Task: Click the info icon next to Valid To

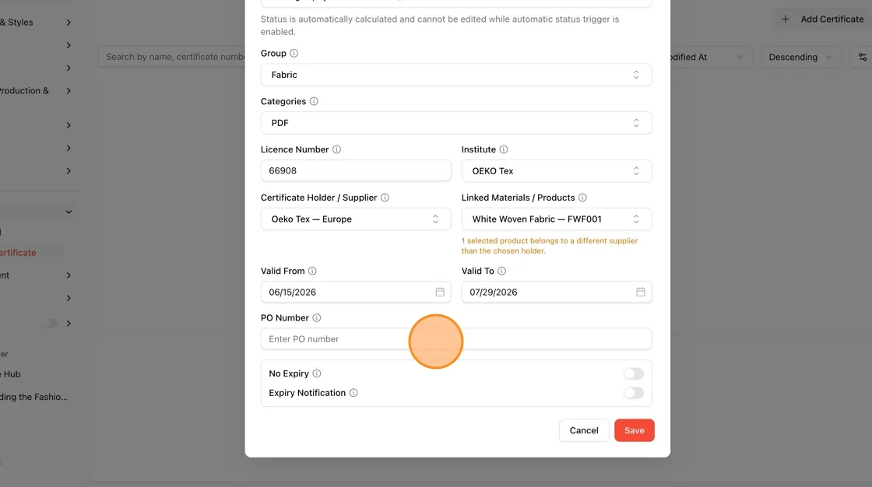Action: [x=501, y=271]
